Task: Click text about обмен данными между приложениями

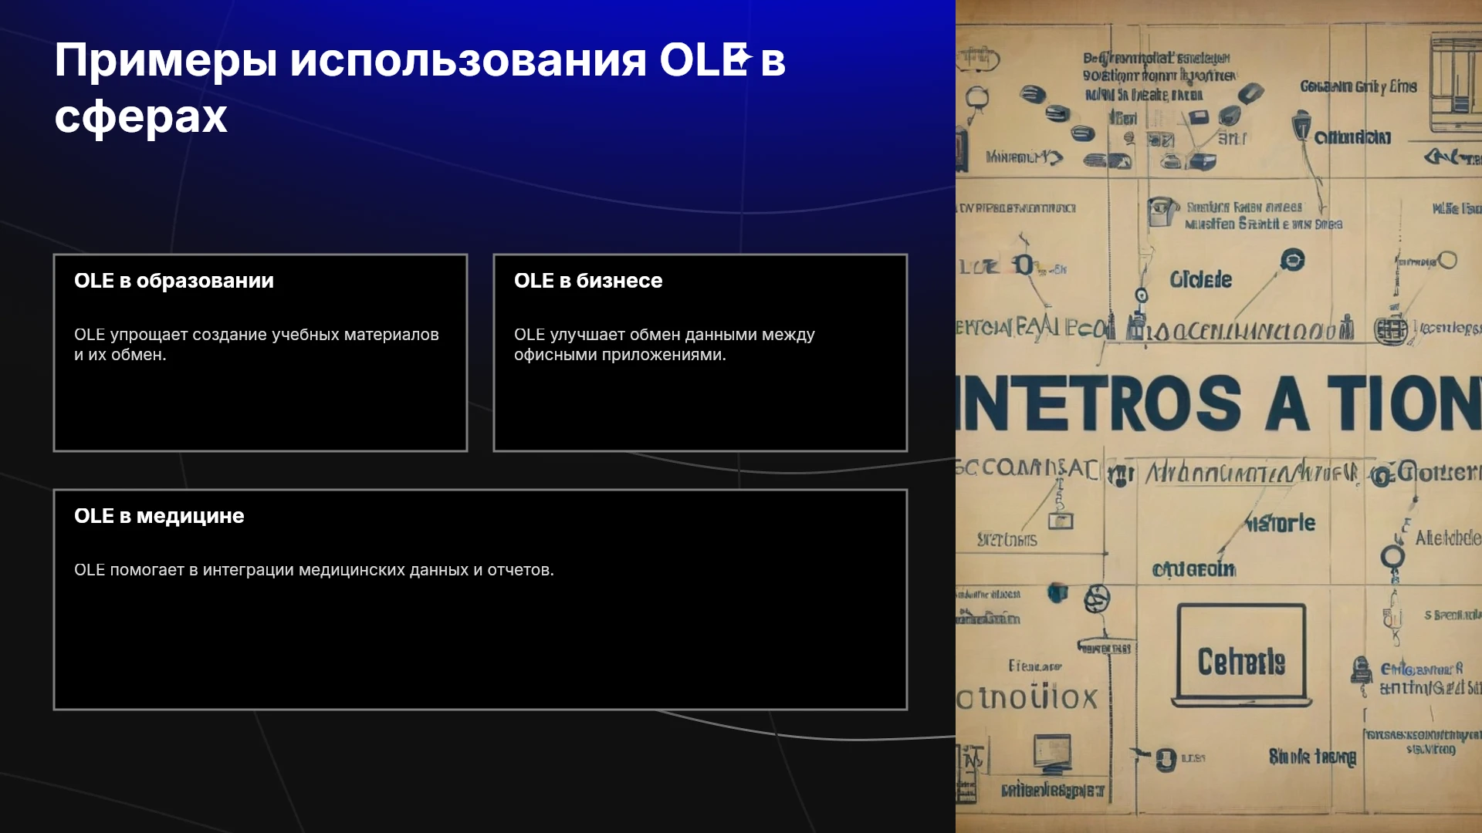Action: [x=665, y=345]
